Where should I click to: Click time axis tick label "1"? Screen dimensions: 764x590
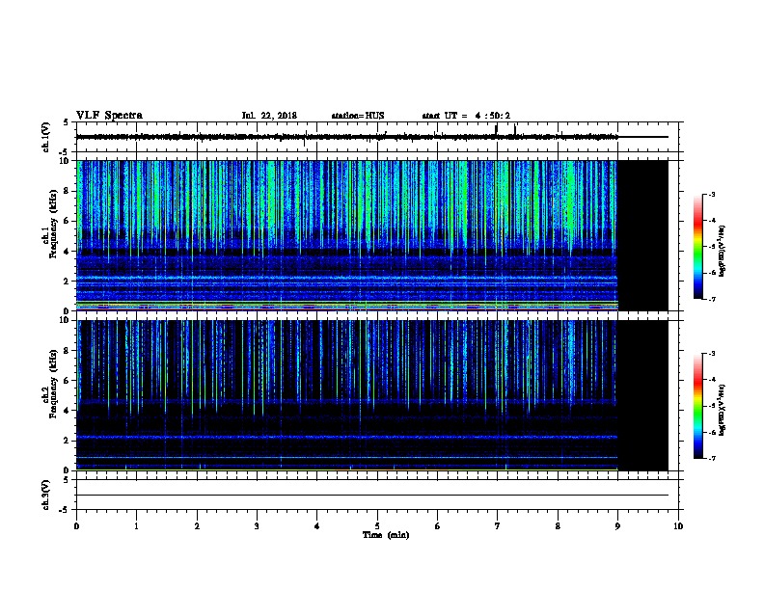(x=137, y=526)
